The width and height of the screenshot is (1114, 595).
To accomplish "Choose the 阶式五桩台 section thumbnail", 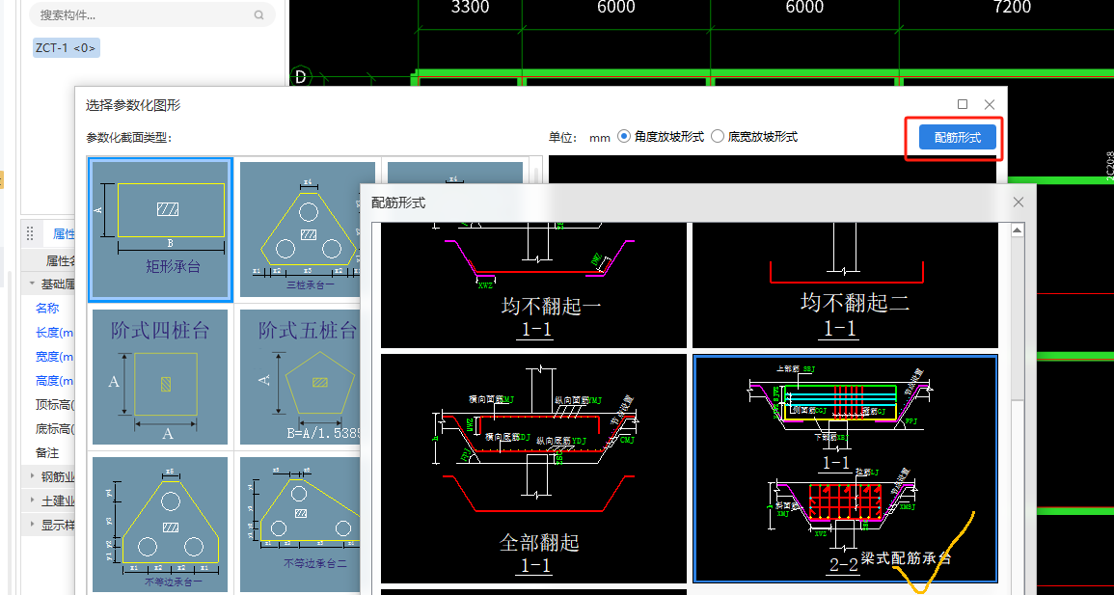I will click(x=300, y=377).
